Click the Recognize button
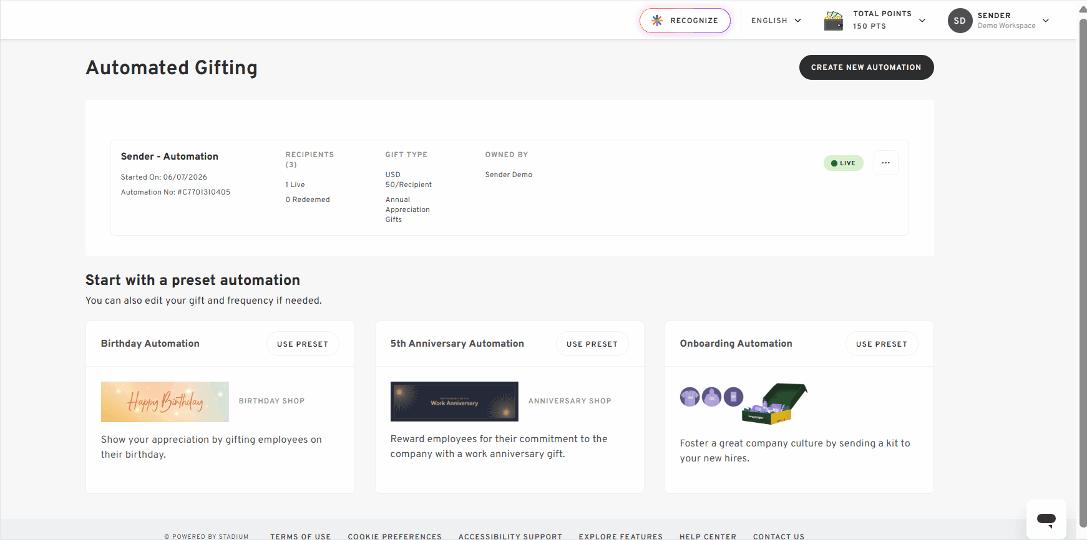 pos(685,21)
